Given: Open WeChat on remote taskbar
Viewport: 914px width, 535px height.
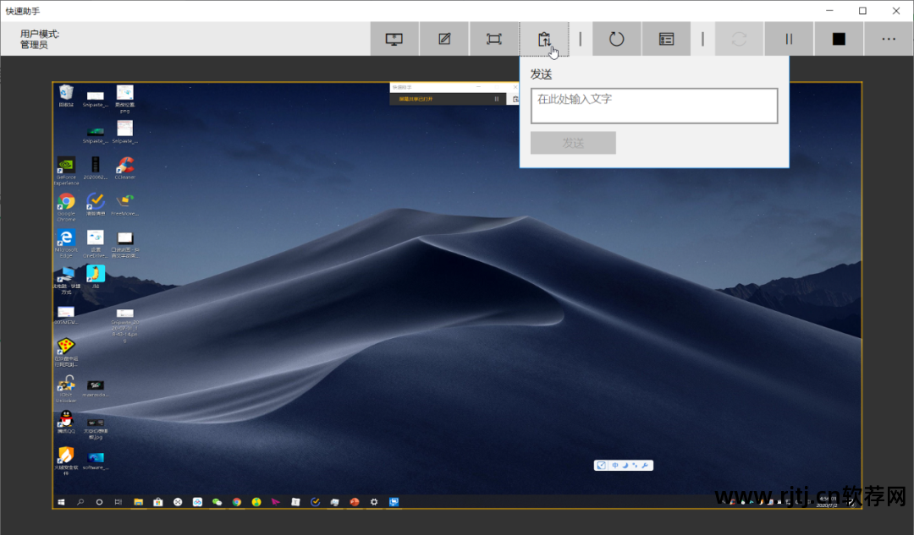Looking at the screenshot, I should pyautogui.click(x=217, y=502).
